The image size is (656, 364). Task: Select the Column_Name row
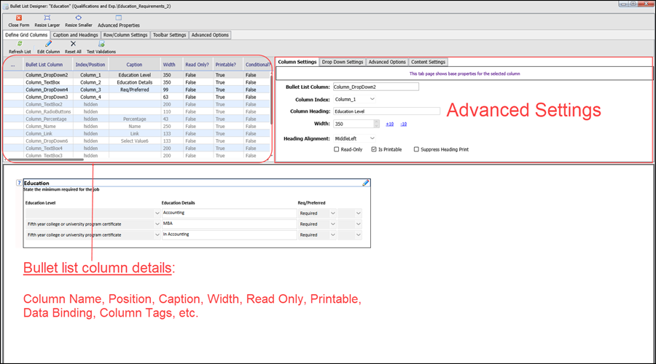(x=137, y=126)
